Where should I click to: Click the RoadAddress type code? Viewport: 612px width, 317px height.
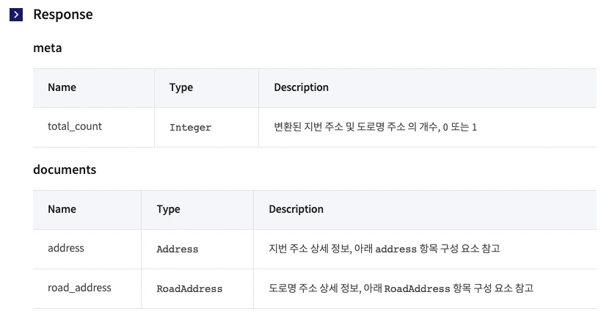pos(189,288)
